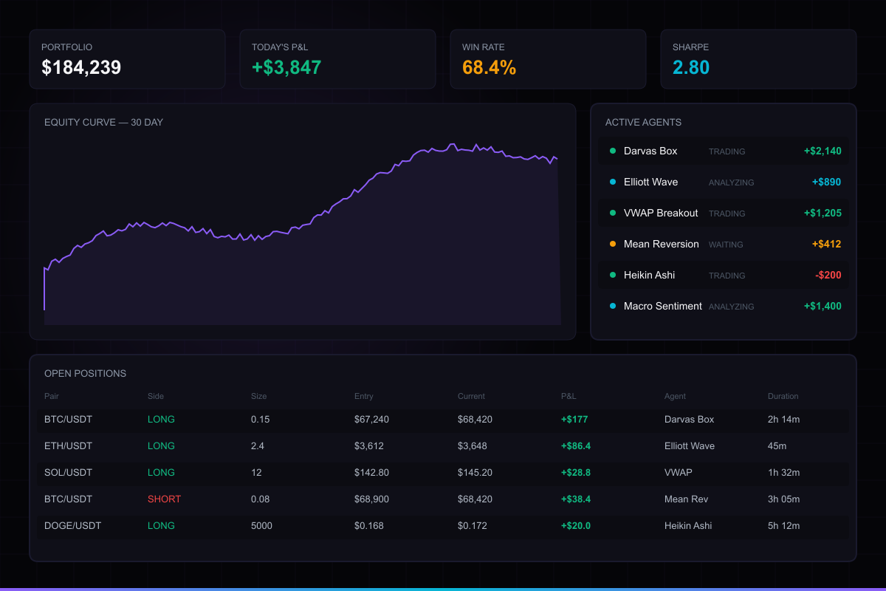Click the status dot next to VWAP Breakout
Viewport: 886px width, 591px height.
(613, 213)
